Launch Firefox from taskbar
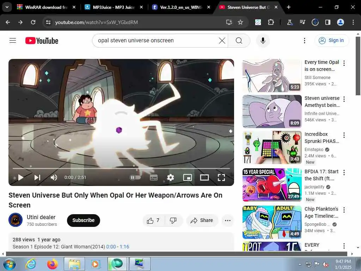This screenshot has width=361, height=271. pyautogui.click(x=53, y=264)
